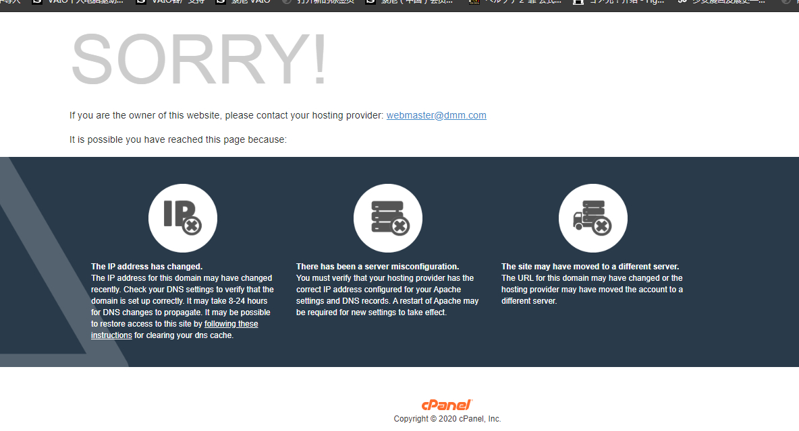The height and width of the screenshot is (431, 799).
Task: Click the large SORRY! heading
Action: [198, 59]
